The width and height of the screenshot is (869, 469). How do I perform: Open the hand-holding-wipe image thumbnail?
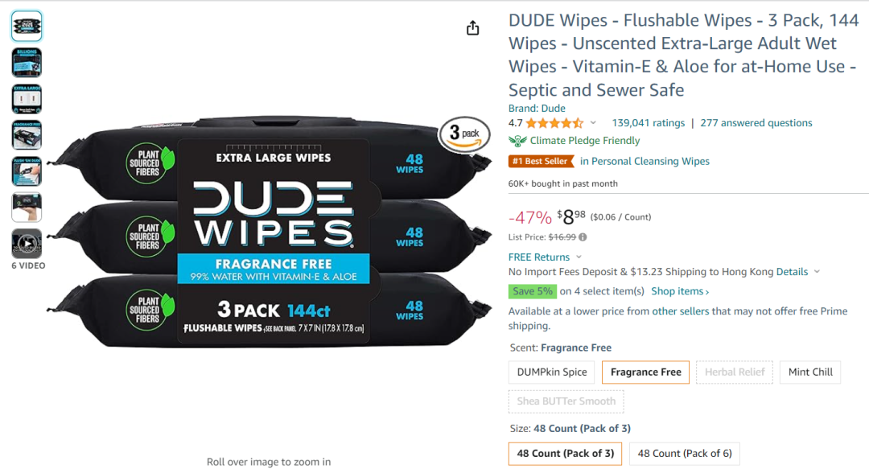(27, 208)
